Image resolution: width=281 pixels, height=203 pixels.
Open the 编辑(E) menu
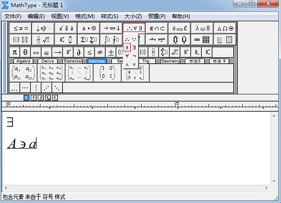(36, 16)
